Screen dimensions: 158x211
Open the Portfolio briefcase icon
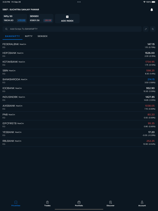(x=79, y=202)
